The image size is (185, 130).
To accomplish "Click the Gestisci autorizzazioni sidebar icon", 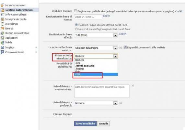I will 2,10.
